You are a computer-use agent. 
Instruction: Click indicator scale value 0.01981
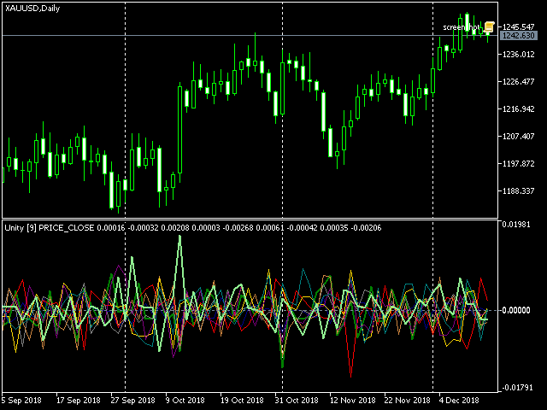tap(516, 224)
